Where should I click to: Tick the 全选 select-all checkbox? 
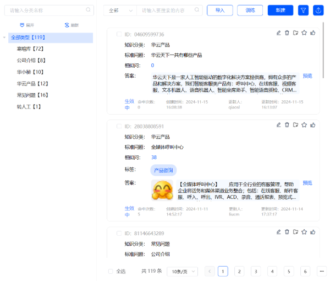pos(111,271)
